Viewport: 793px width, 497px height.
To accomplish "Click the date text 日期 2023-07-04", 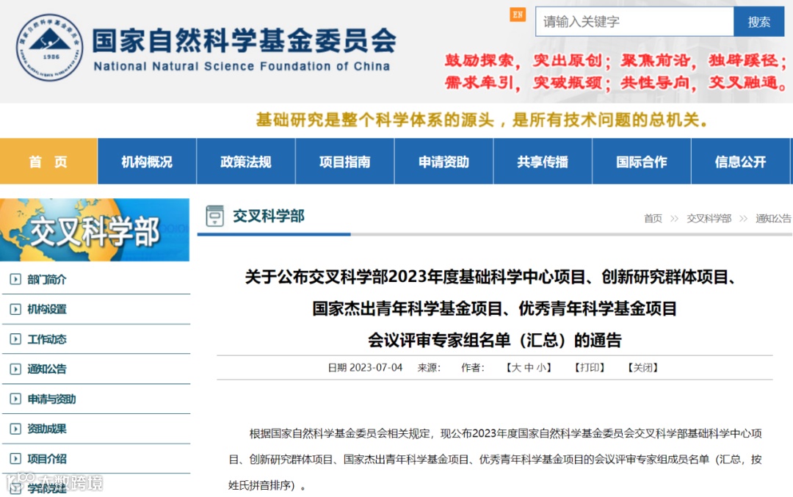I will [365, 368].
